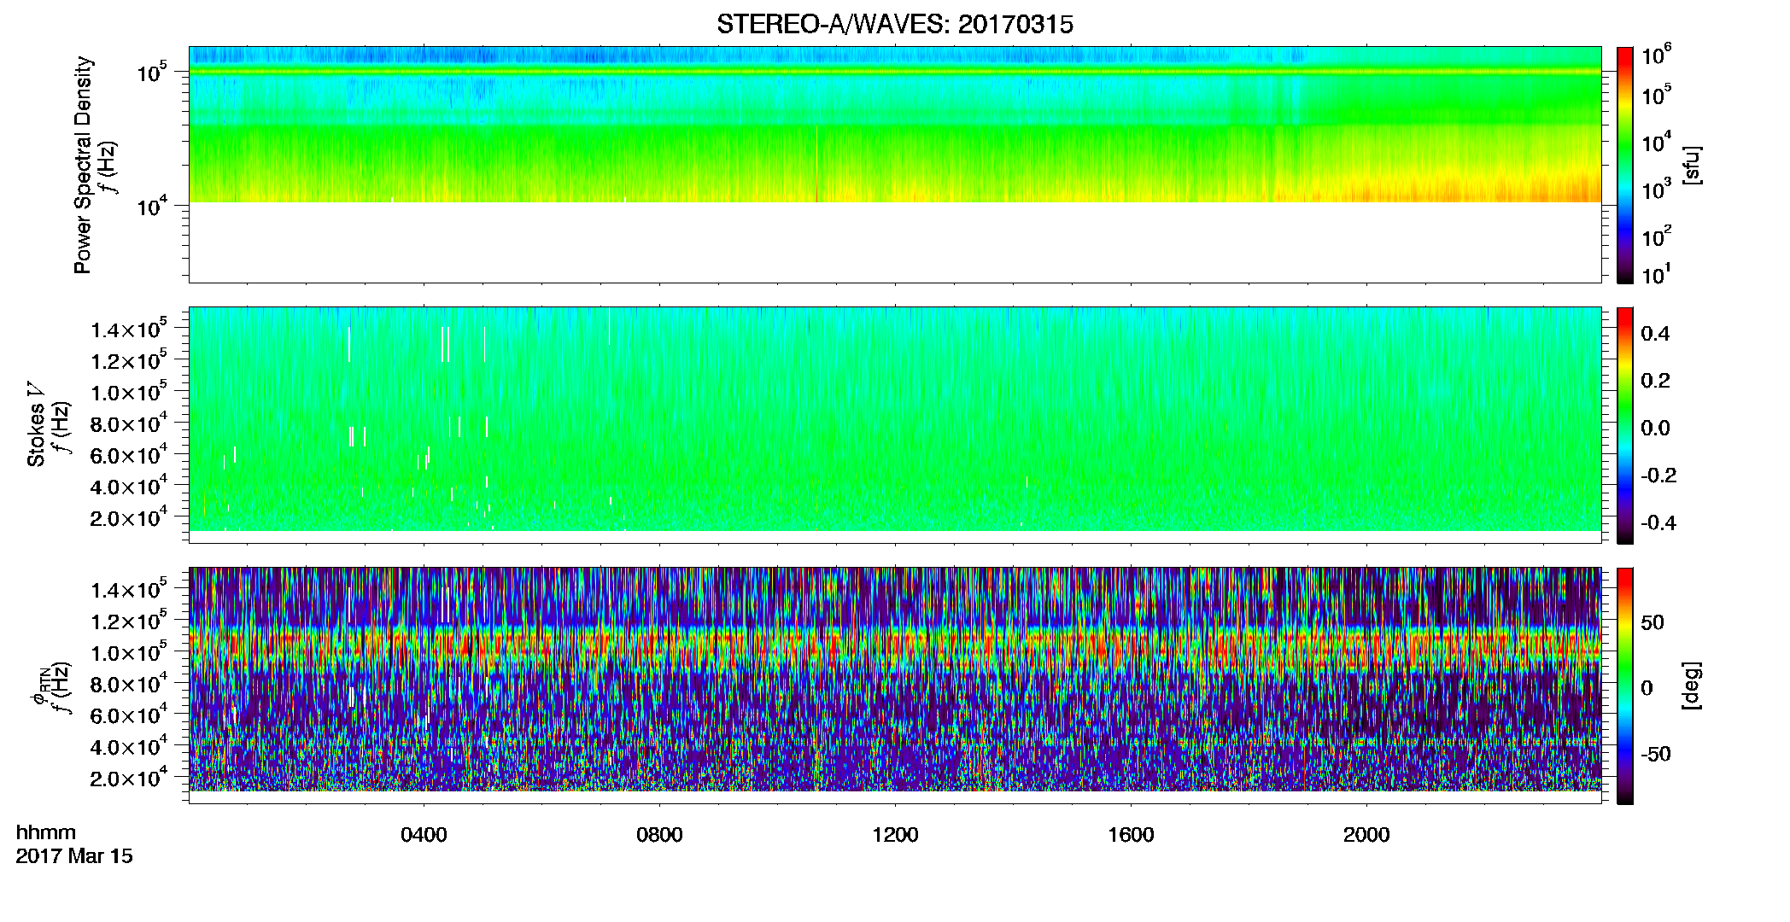Image resolution: width=1790 pixels, height=922 pixels.
Task: Click the STEREO-A/WAVES: 20170315 plot title
Action: pyautogui.click(x=895, y=25)
